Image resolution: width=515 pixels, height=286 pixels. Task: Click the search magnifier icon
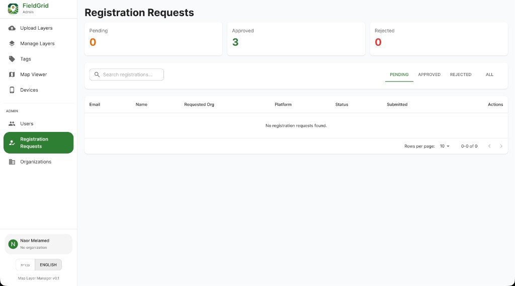(x=97, y=75)
